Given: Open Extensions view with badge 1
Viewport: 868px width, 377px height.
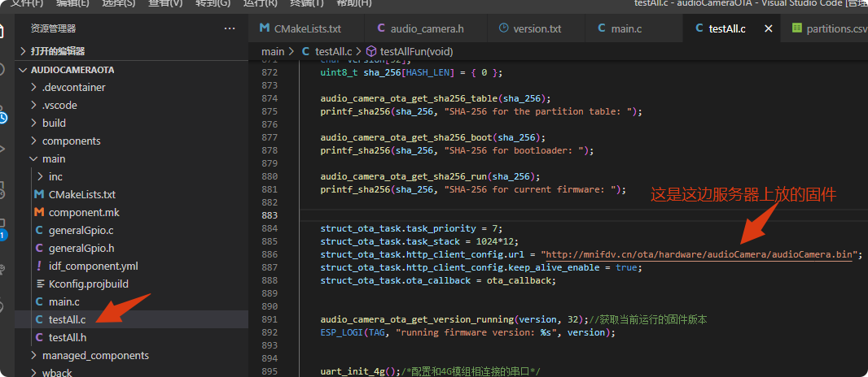Looking at the screenshot, I should [x=3, y=227].
